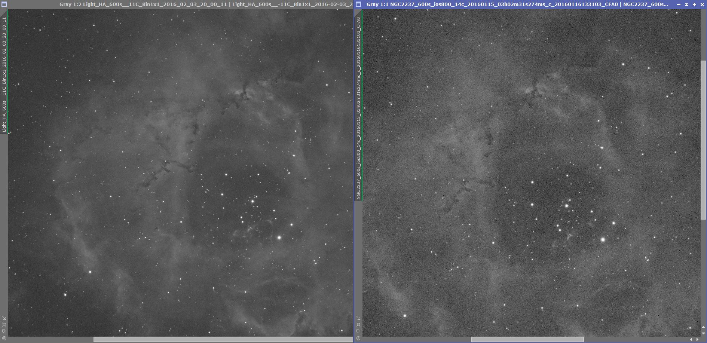
Task: Click the NGC2237 window horizontal scrollbar thumb
Action: pyautogui.click(x=527, y=339)
